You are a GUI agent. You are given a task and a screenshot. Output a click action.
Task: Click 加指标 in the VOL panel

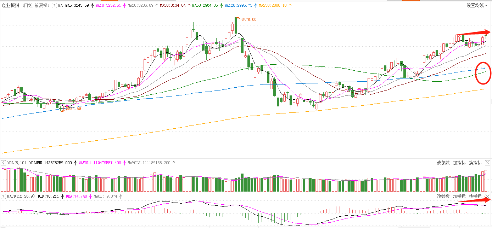(459, 163)
